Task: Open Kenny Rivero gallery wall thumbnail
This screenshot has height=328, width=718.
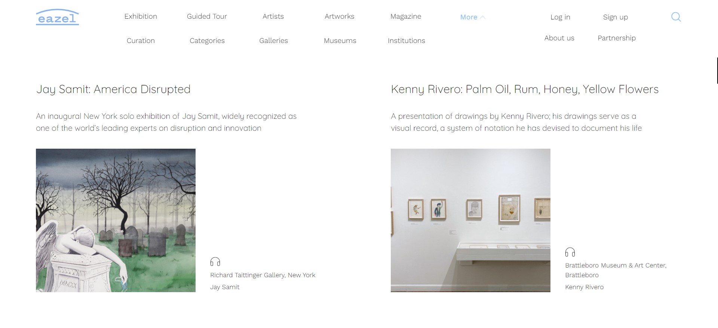Action: point(470,220)
